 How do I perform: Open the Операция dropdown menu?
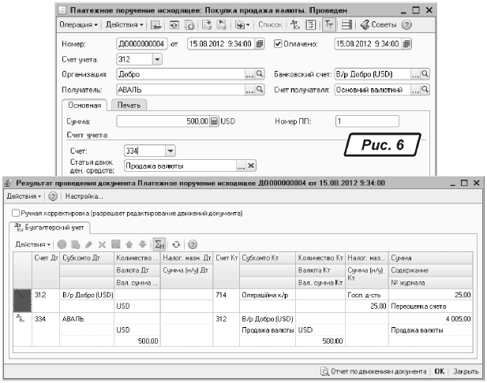[x=79, y=26]
